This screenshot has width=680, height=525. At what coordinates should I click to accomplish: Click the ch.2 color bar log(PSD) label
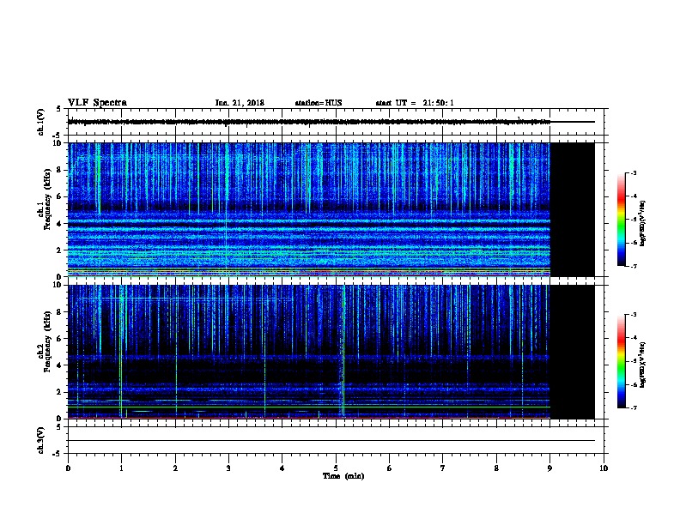[x=643, y=365]
